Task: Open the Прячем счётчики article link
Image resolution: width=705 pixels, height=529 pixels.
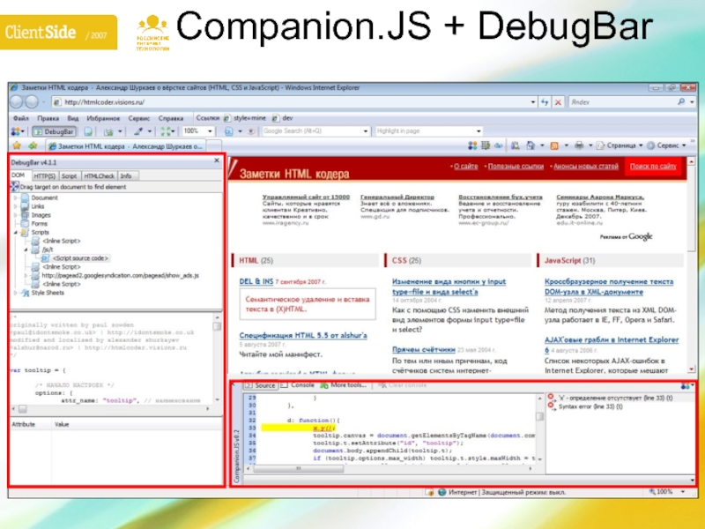Action: pos(424,349)
